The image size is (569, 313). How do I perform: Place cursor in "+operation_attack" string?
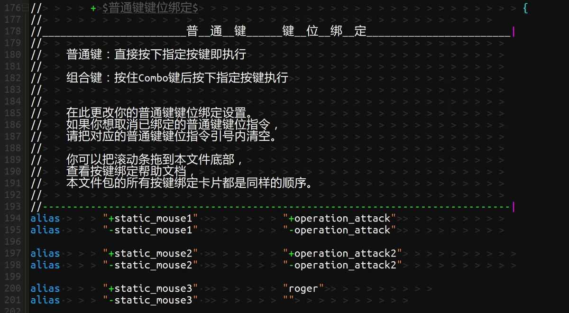pos(340,218)
